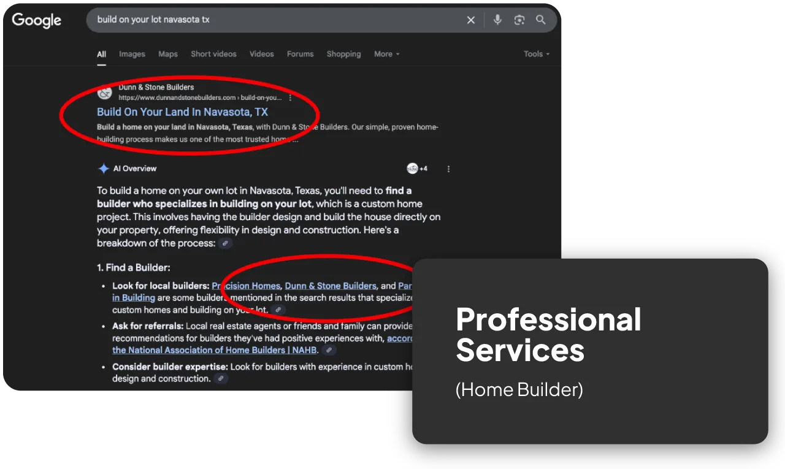Click the magnifying glass search icon
The image size is (785, 469).
coord(541,20)
